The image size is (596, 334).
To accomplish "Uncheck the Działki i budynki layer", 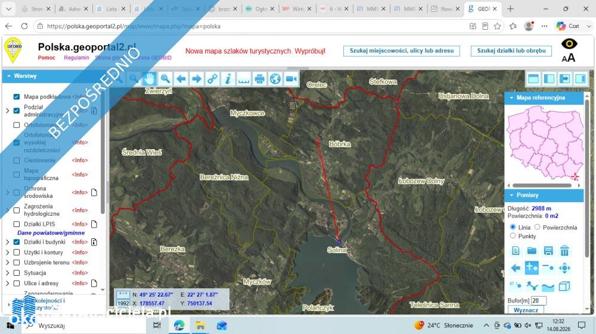I will (x=16, y=242).
